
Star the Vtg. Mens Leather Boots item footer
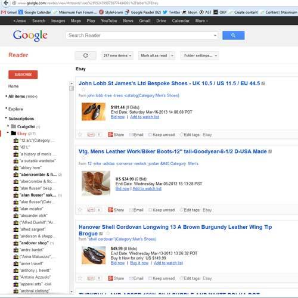[x=80, y=210]
